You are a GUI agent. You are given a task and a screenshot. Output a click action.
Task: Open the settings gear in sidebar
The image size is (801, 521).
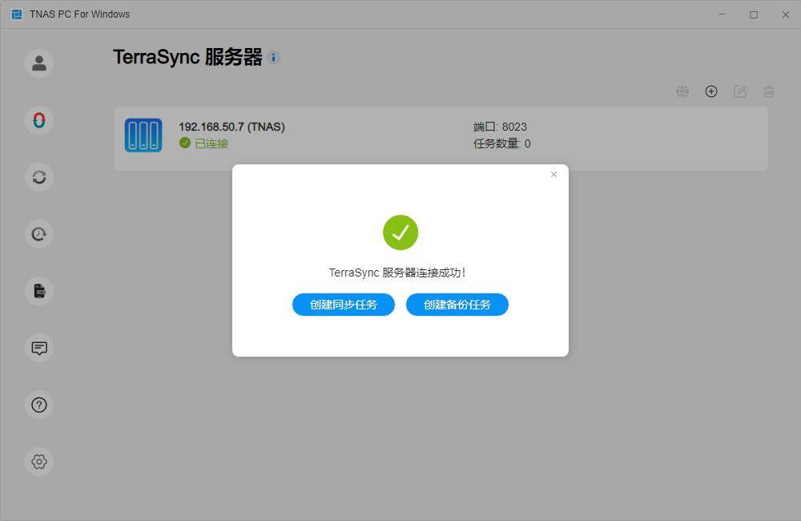39,462
